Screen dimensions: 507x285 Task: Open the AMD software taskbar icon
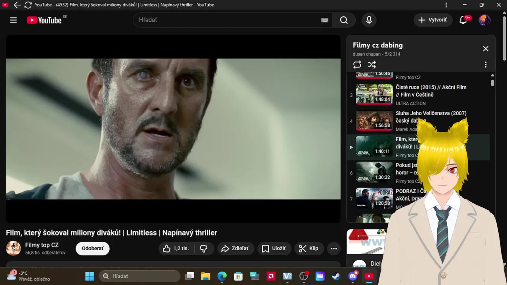tap(271, 276)
